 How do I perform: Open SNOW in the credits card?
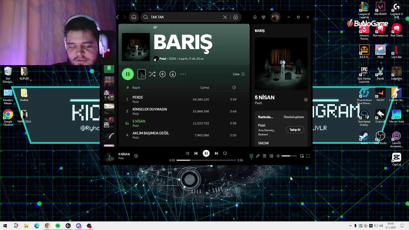coord(263,143)
